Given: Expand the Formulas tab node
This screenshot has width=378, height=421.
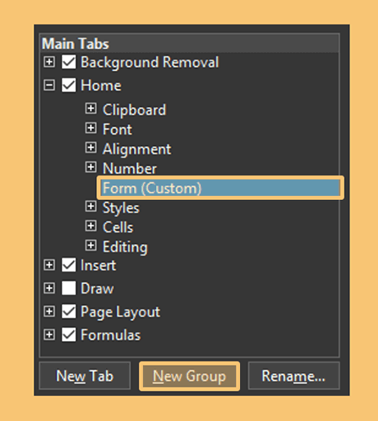Looking at the screenshot, I should click(49, 335).
